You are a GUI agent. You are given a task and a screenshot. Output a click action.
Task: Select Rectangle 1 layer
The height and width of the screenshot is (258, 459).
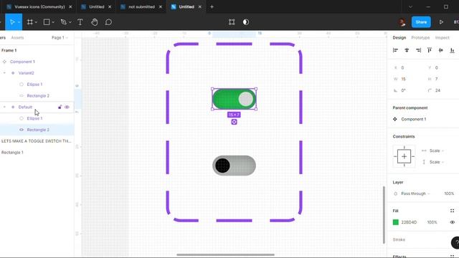click(12, 153)
